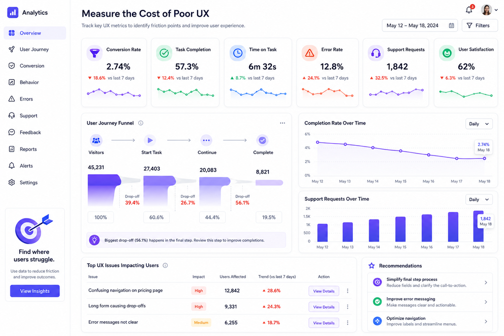The image size is (504, 336).
Task: Click the User Journey Funnel info icon
Action: click(141, 123)
